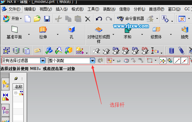Open the 视图(V) menu

pyautogui.click(x=46, y=9)
